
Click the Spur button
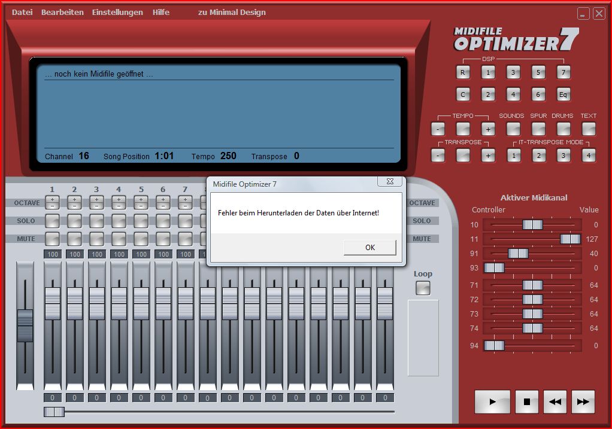click(538, 129)
